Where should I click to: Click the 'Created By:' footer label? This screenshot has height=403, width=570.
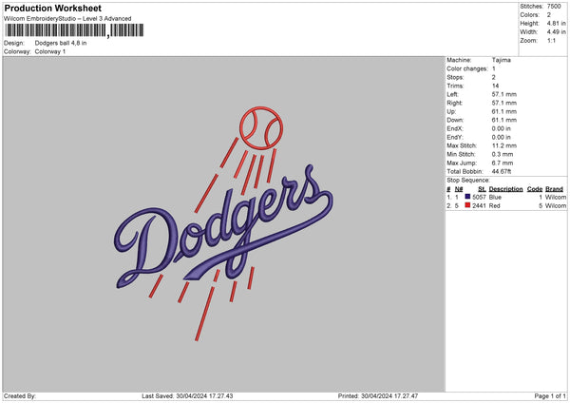20,396
